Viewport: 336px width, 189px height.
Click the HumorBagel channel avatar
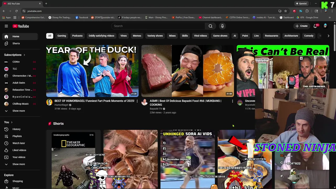(49, 102)
